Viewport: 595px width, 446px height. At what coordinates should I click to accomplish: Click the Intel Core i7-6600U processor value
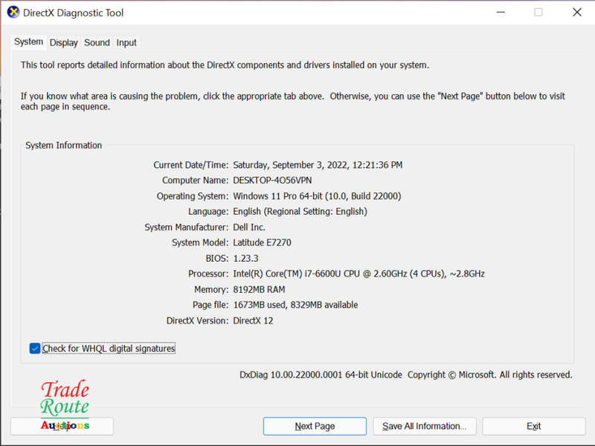[359, 274]
